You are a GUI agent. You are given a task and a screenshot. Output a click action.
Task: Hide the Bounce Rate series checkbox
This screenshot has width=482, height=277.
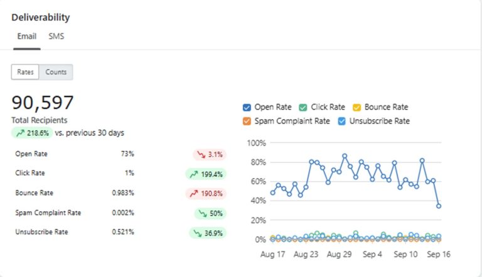[356, 107]
